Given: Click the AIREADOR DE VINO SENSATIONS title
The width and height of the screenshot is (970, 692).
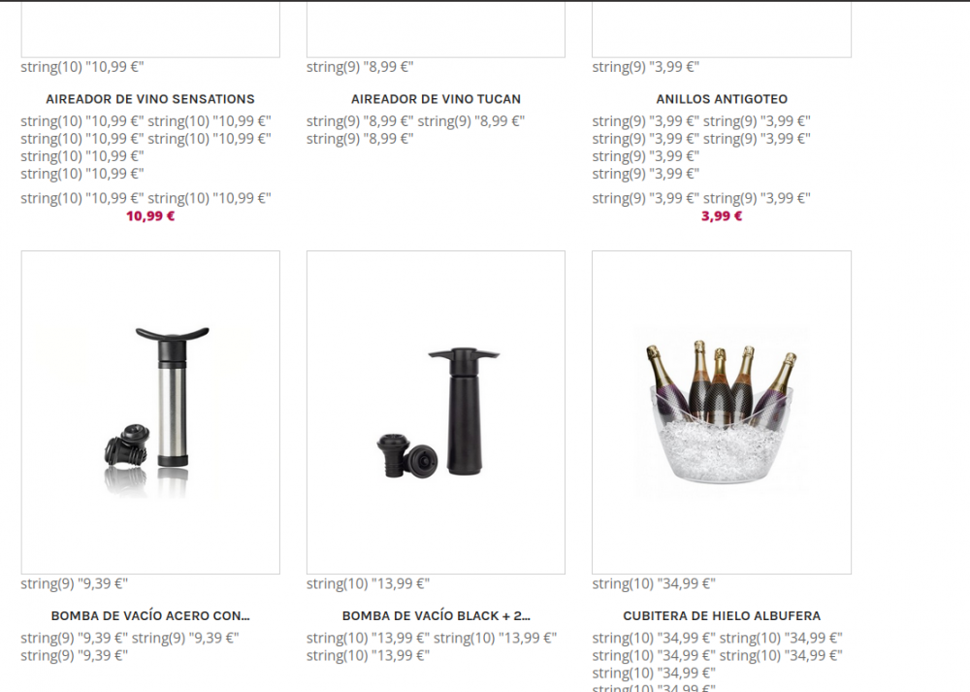Looking at the screenshot, I should click(150, 99).
